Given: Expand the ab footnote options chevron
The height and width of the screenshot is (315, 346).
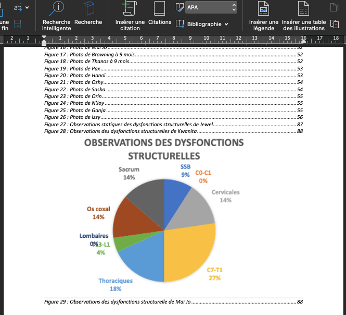Looking at the screenshot, I should tap(27, 7).
